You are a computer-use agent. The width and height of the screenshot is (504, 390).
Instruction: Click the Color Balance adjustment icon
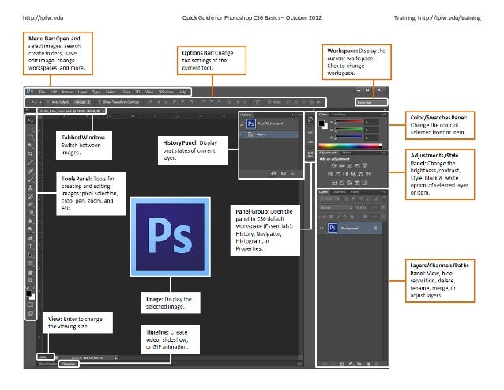point(338,174)
